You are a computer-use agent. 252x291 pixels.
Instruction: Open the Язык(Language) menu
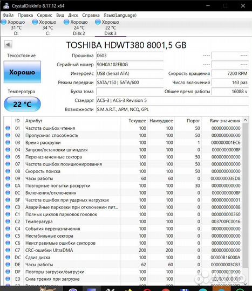click(120, 15)
